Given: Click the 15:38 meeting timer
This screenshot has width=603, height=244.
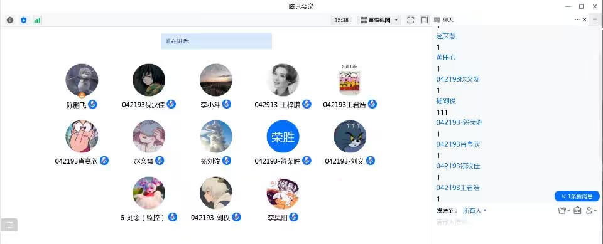Looking at the screenshot, I should coord(342,20).
